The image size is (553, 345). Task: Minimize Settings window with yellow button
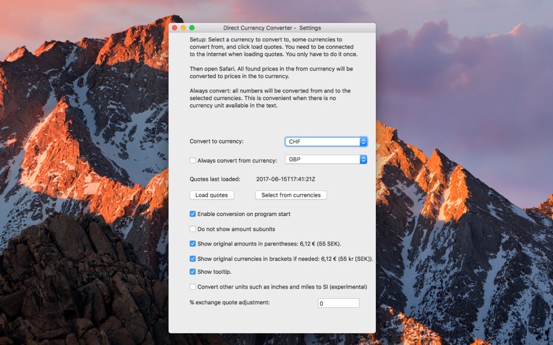183,28
